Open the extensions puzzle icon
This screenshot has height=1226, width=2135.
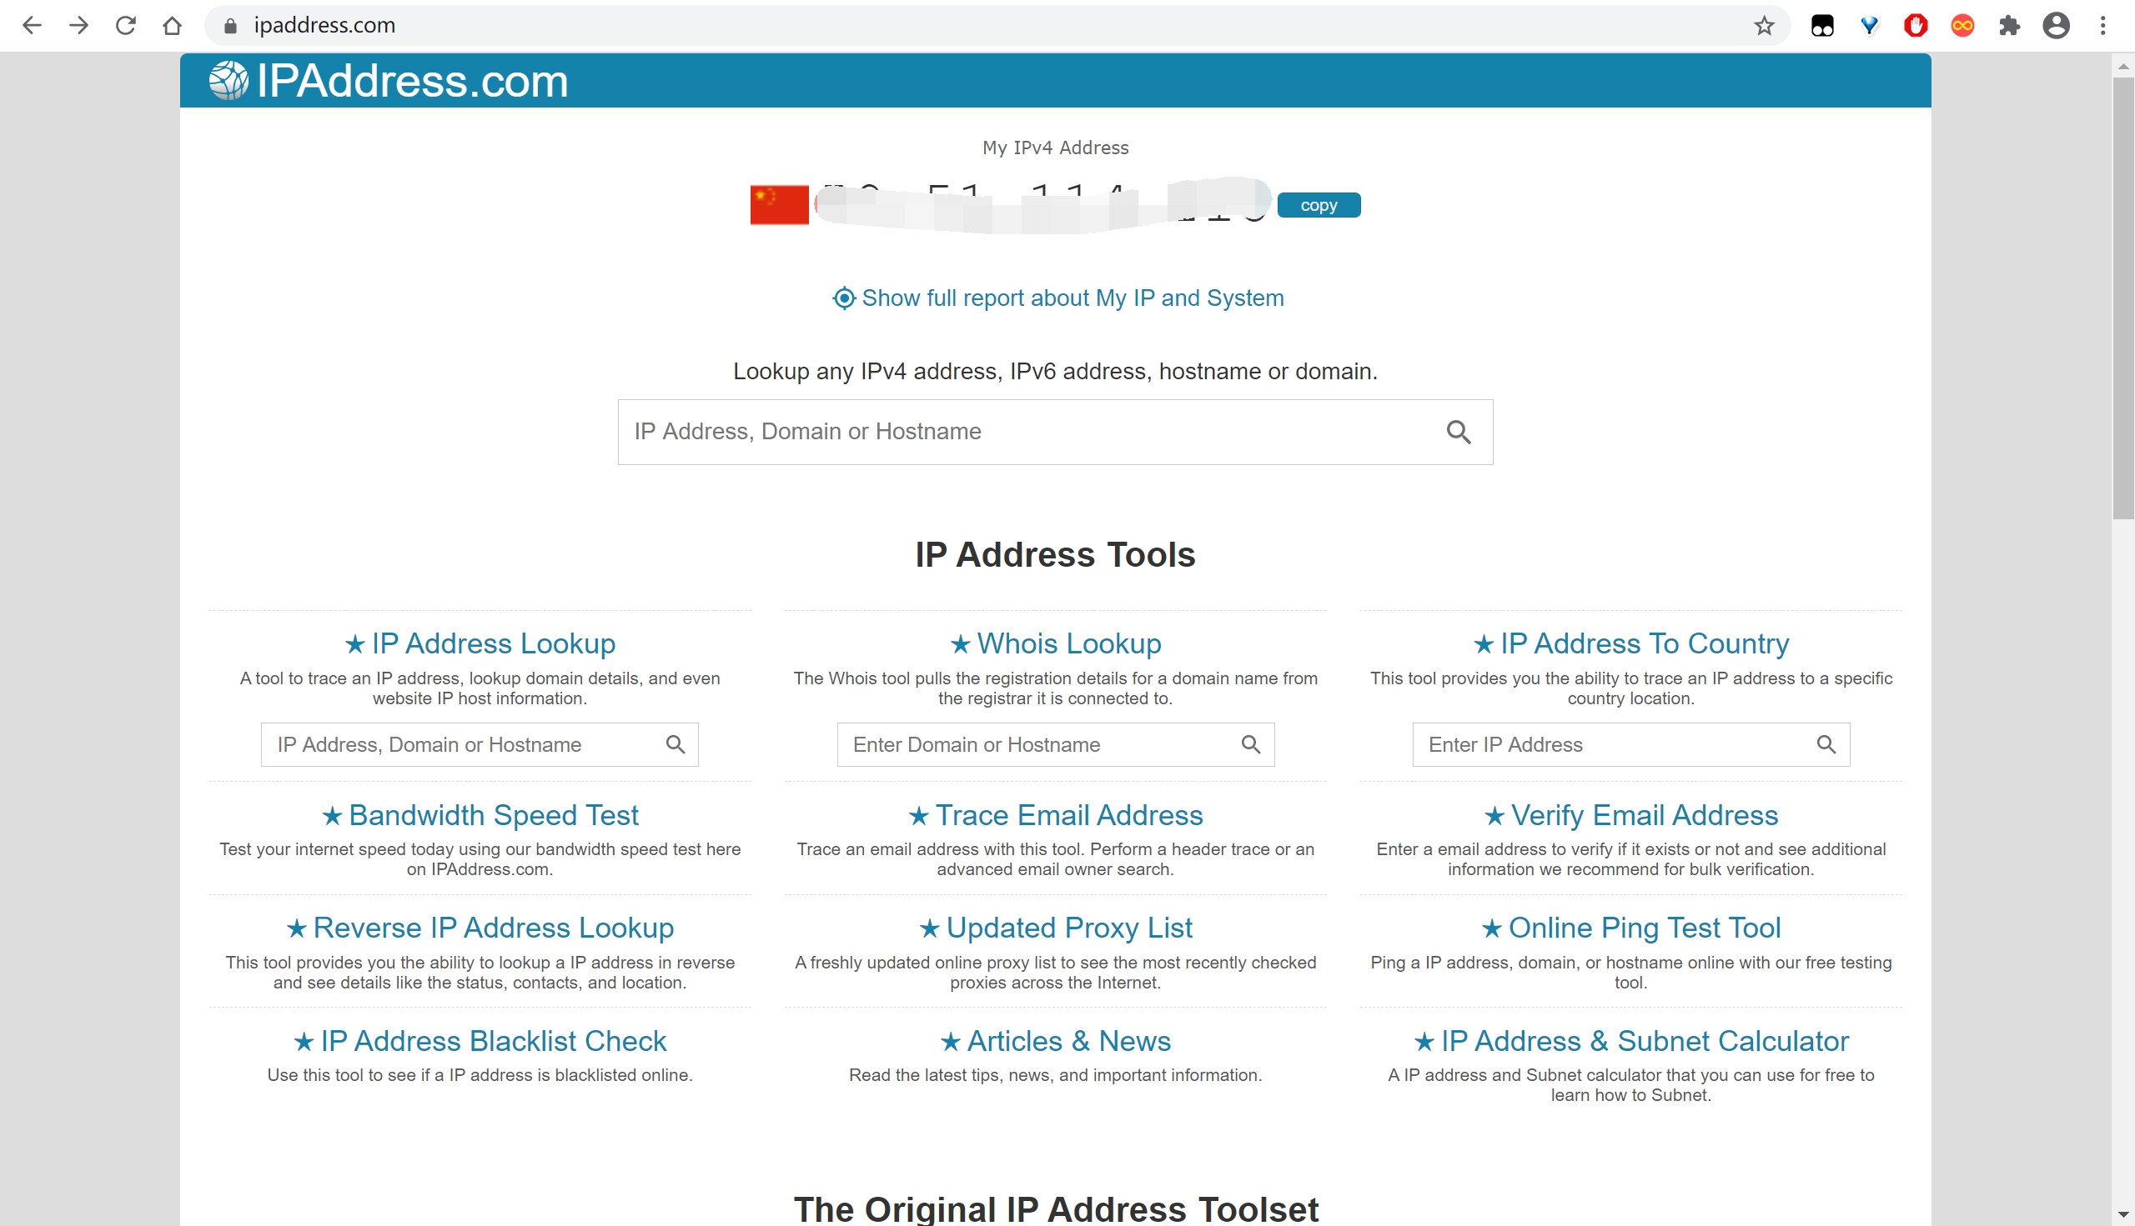tap(2008, 25)
